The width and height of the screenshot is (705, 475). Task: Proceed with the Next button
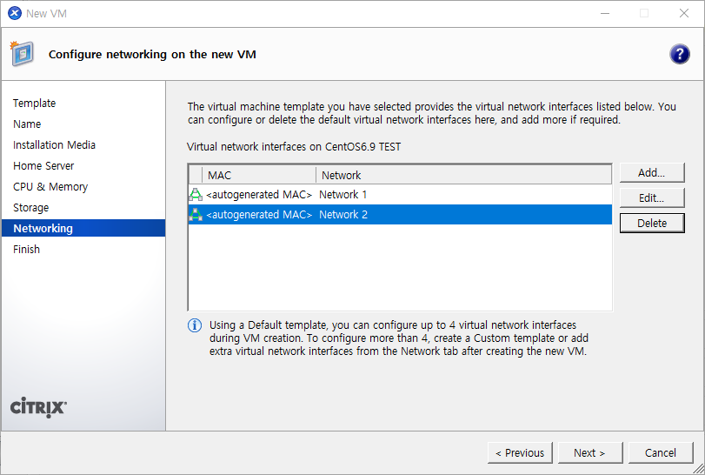(590, 453)
